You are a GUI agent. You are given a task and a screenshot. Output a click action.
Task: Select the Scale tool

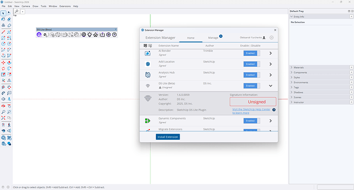(4, 74)
